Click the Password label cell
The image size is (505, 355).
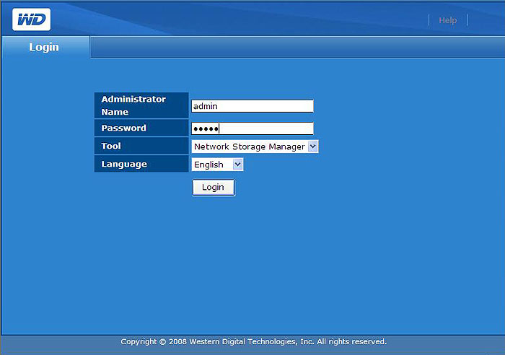pyautogui.click(x=141, y=128)
